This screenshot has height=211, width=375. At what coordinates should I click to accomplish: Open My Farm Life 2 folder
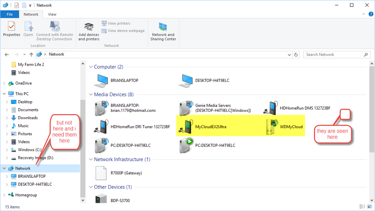(x=28, y=64)
